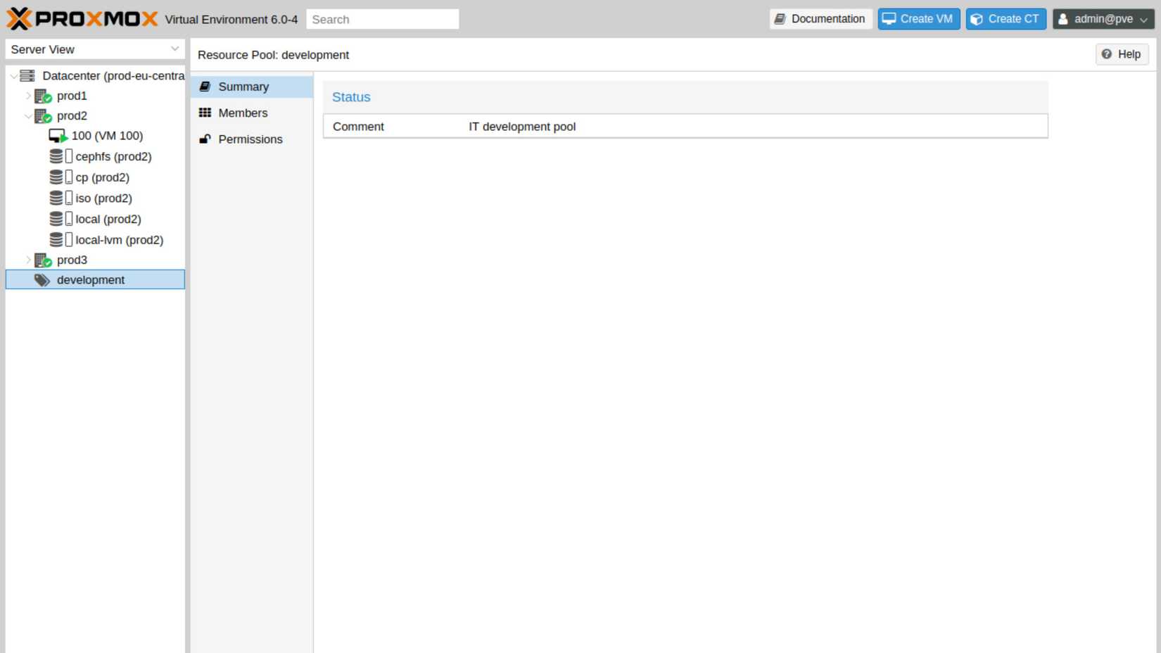Click the iso storage icon
Screen dimensions: 1161x653
(x=61, y=198)
